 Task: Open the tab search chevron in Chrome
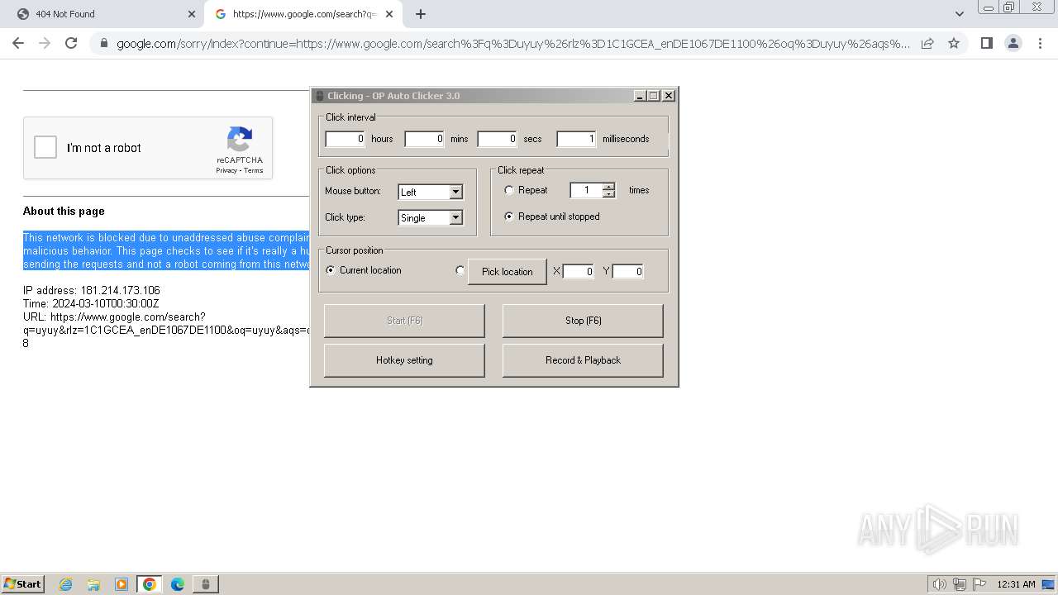tap(959, 14)
